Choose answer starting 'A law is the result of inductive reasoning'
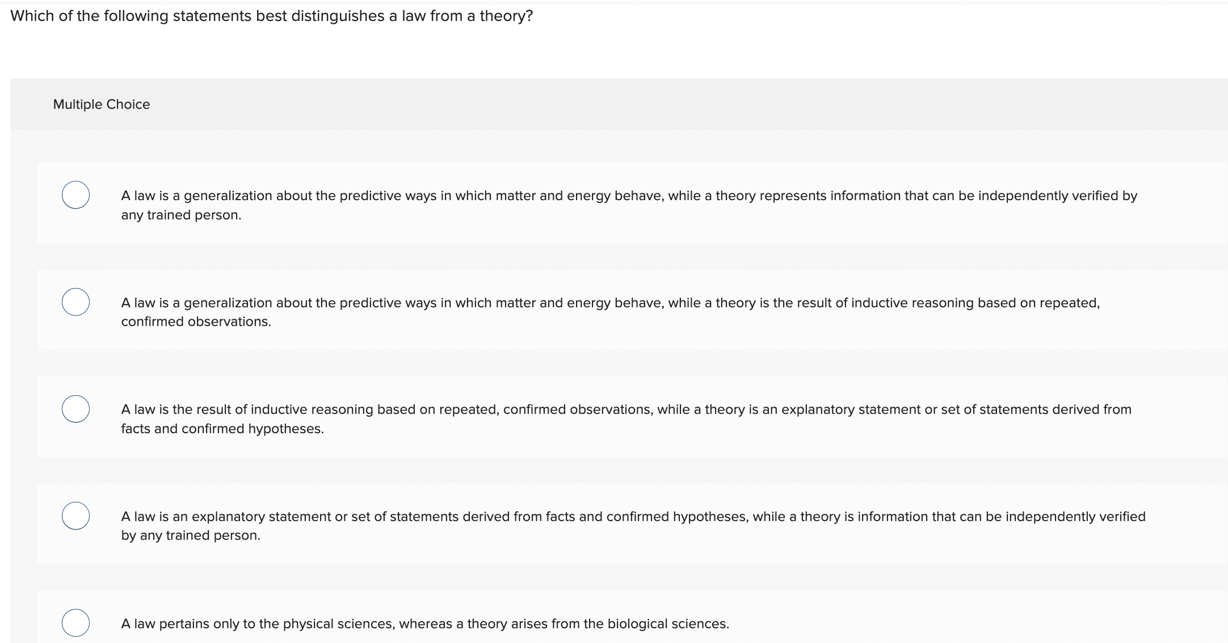Viewport: 1228px width, 643px height. point(624,418)
